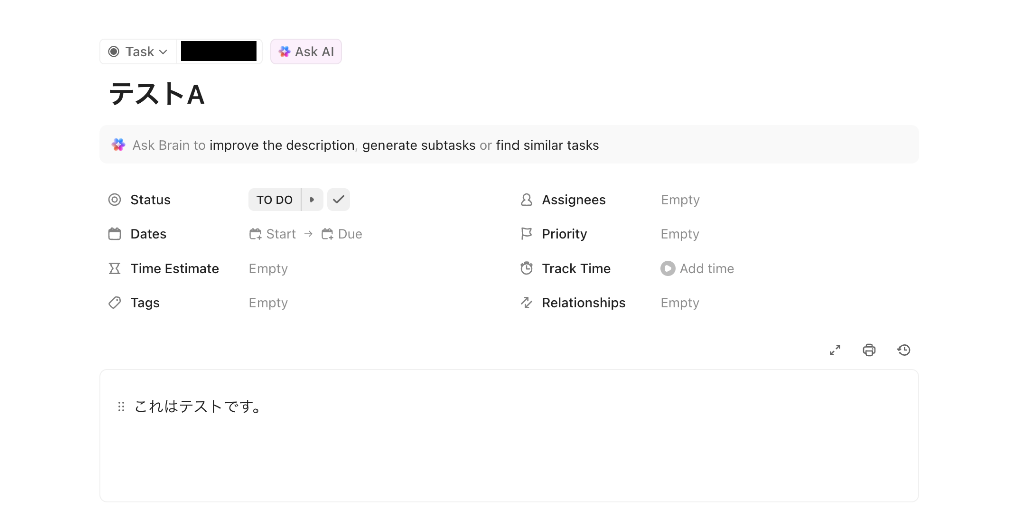This screenshot has width=1028, height=520.
Task: Expand the description to full screen
Action: (x=835, y=350)
